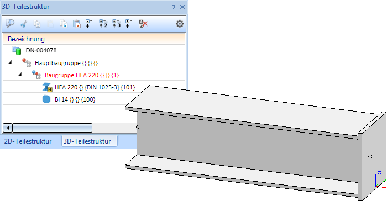Collapse the Hauptbaugruppe tree node

pyautogui.click(x=10, y=62)
